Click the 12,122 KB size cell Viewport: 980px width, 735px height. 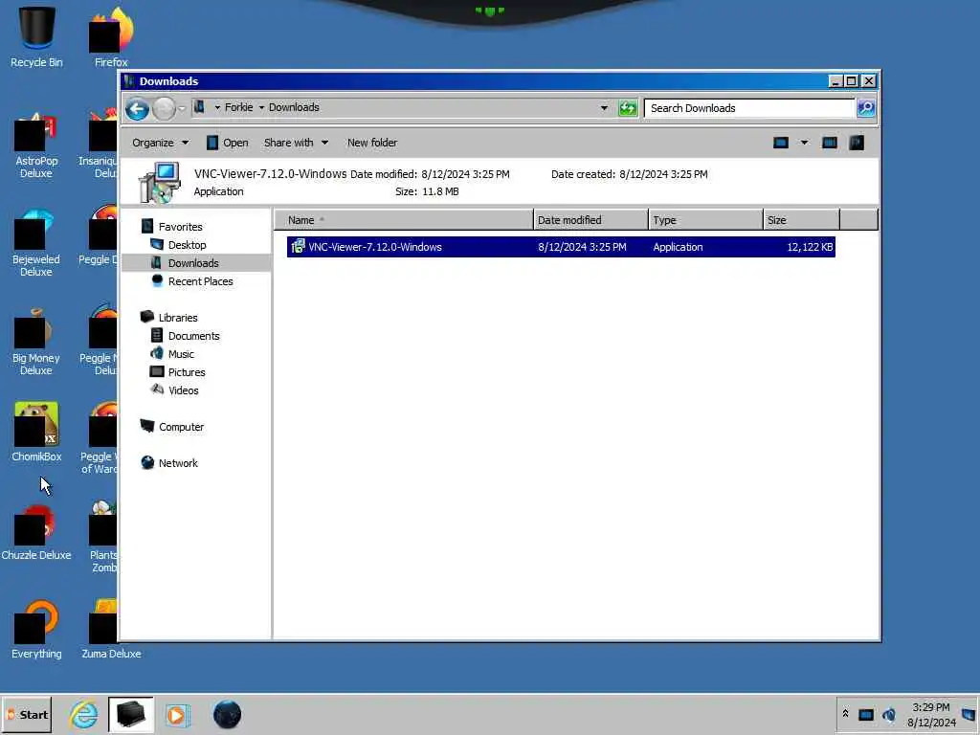pos(810,247)
